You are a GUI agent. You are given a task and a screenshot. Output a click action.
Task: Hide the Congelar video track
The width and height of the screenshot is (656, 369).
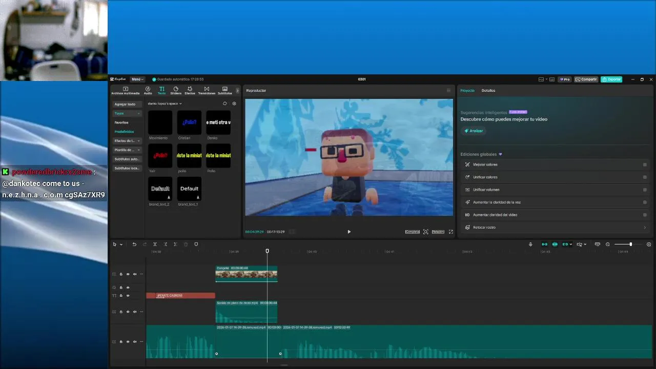coord(128,274)
